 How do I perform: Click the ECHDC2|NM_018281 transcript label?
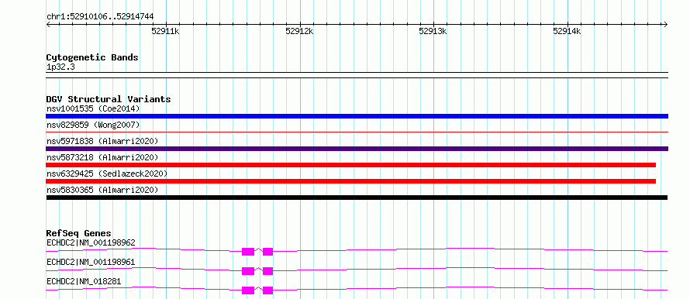[84, 281]
